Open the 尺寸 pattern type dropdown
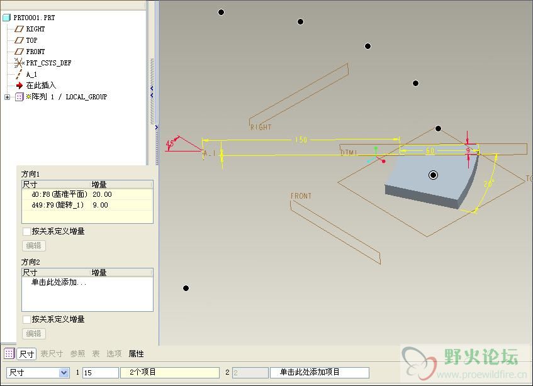The height and width of the screenshot is (386, 533). pyautogui.click(x=64, y=373)
